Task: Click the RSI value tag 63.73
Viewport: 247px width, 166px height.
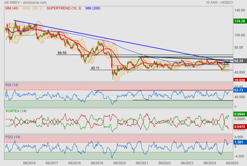Action: click(240, 90)
